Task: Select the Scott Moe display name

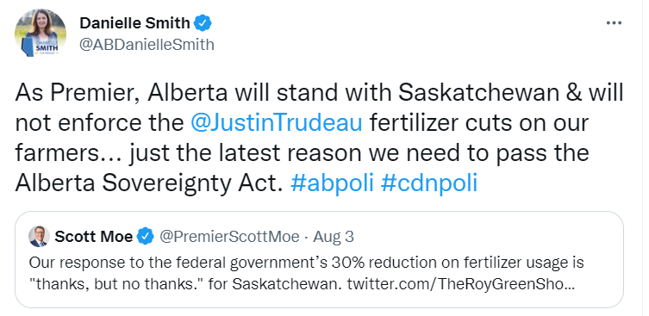Action: [94, 237]
